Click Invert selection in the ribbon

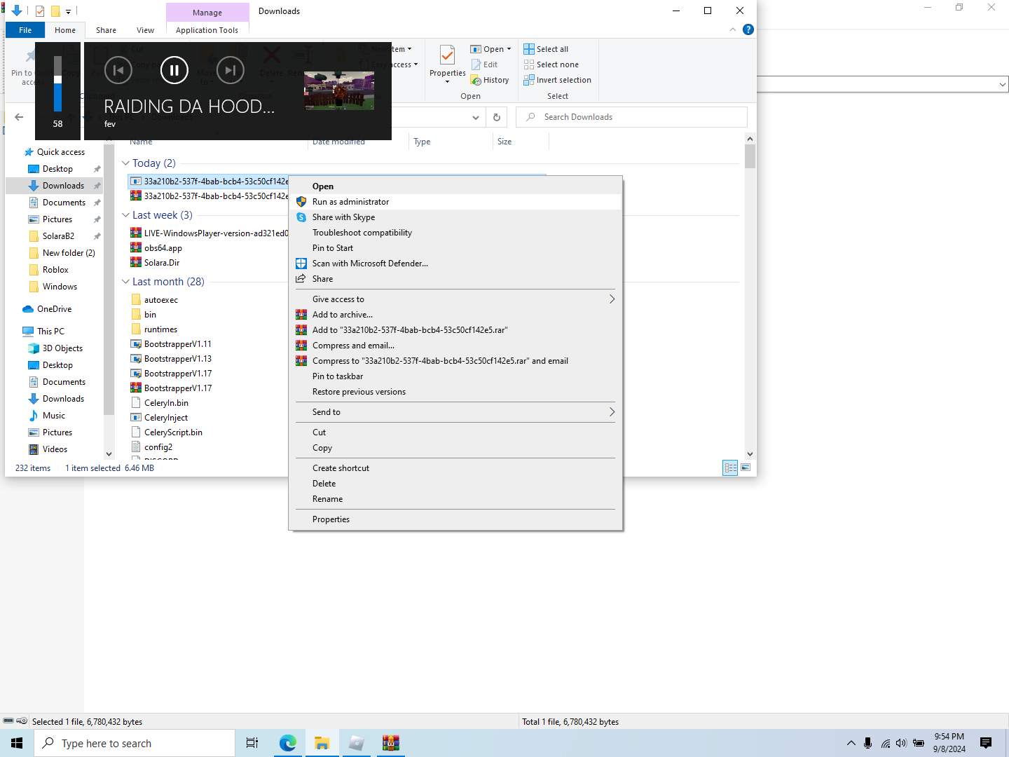557,80
